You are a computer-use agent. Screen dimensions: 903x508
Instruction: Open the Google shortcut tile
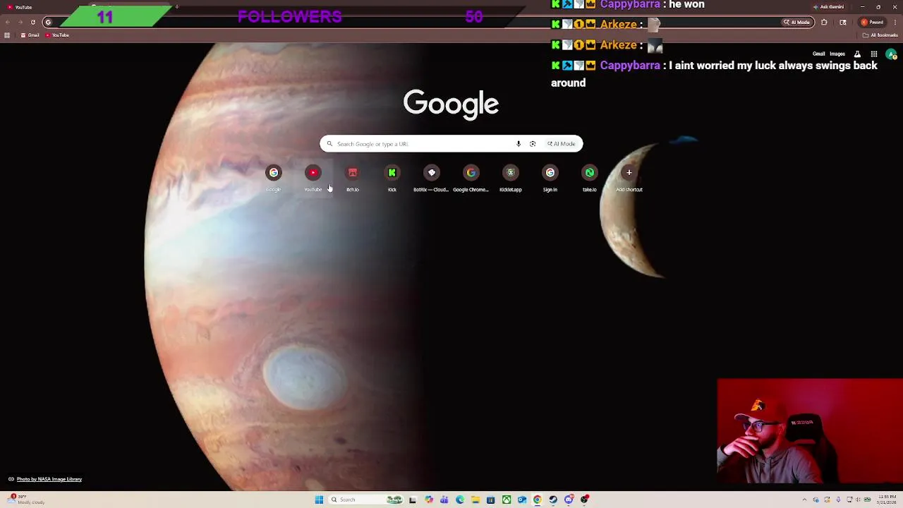274,179
